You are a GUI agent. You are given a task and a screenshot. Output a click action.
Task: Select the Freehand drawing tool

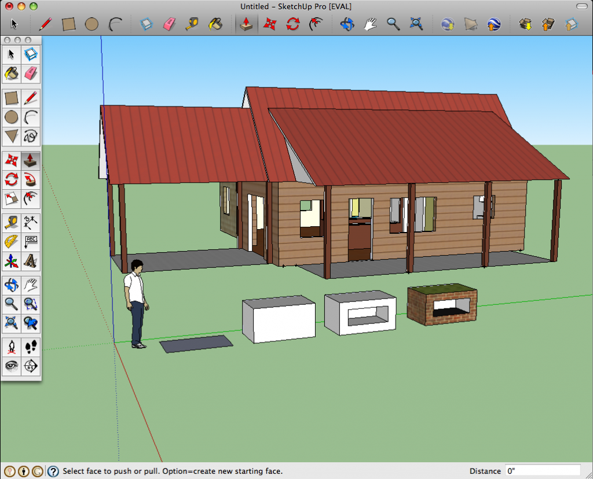click(31, 137)
